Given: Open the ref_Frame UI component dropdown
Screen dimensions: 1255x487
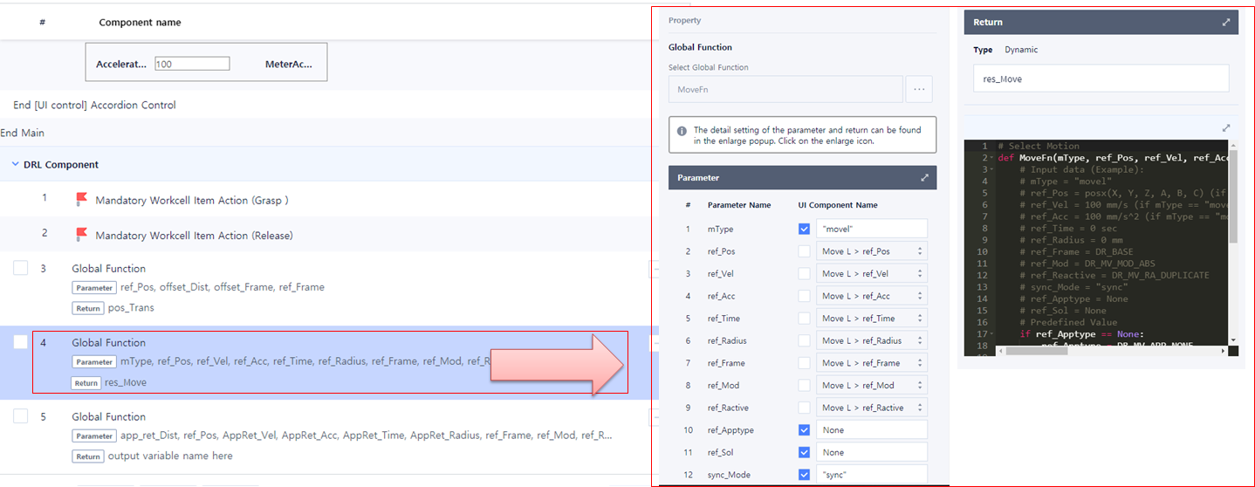Looking at the screenshot, I should point(871,363).
